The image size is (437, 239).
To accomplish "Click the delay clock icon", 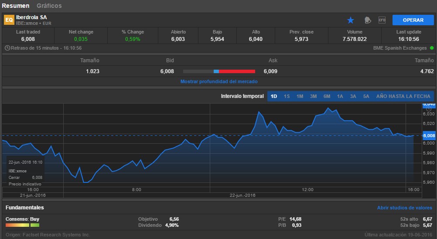I will [7, 48].
